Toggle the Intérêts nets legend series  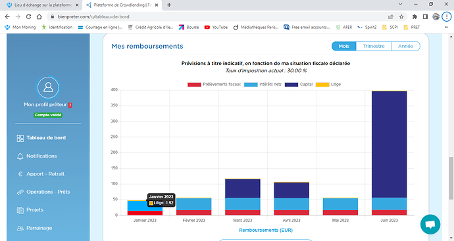[x=263, y=84]
